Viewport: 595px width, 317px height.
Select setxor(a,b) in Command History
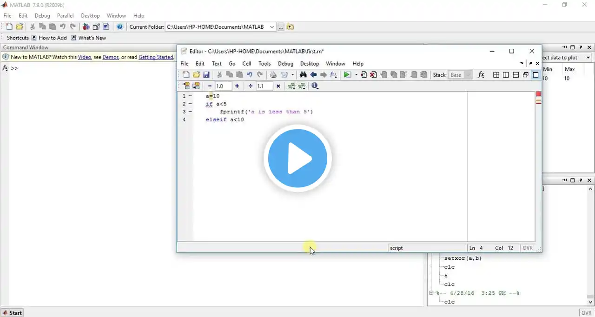pyautogui.click(x=463, y=258)
